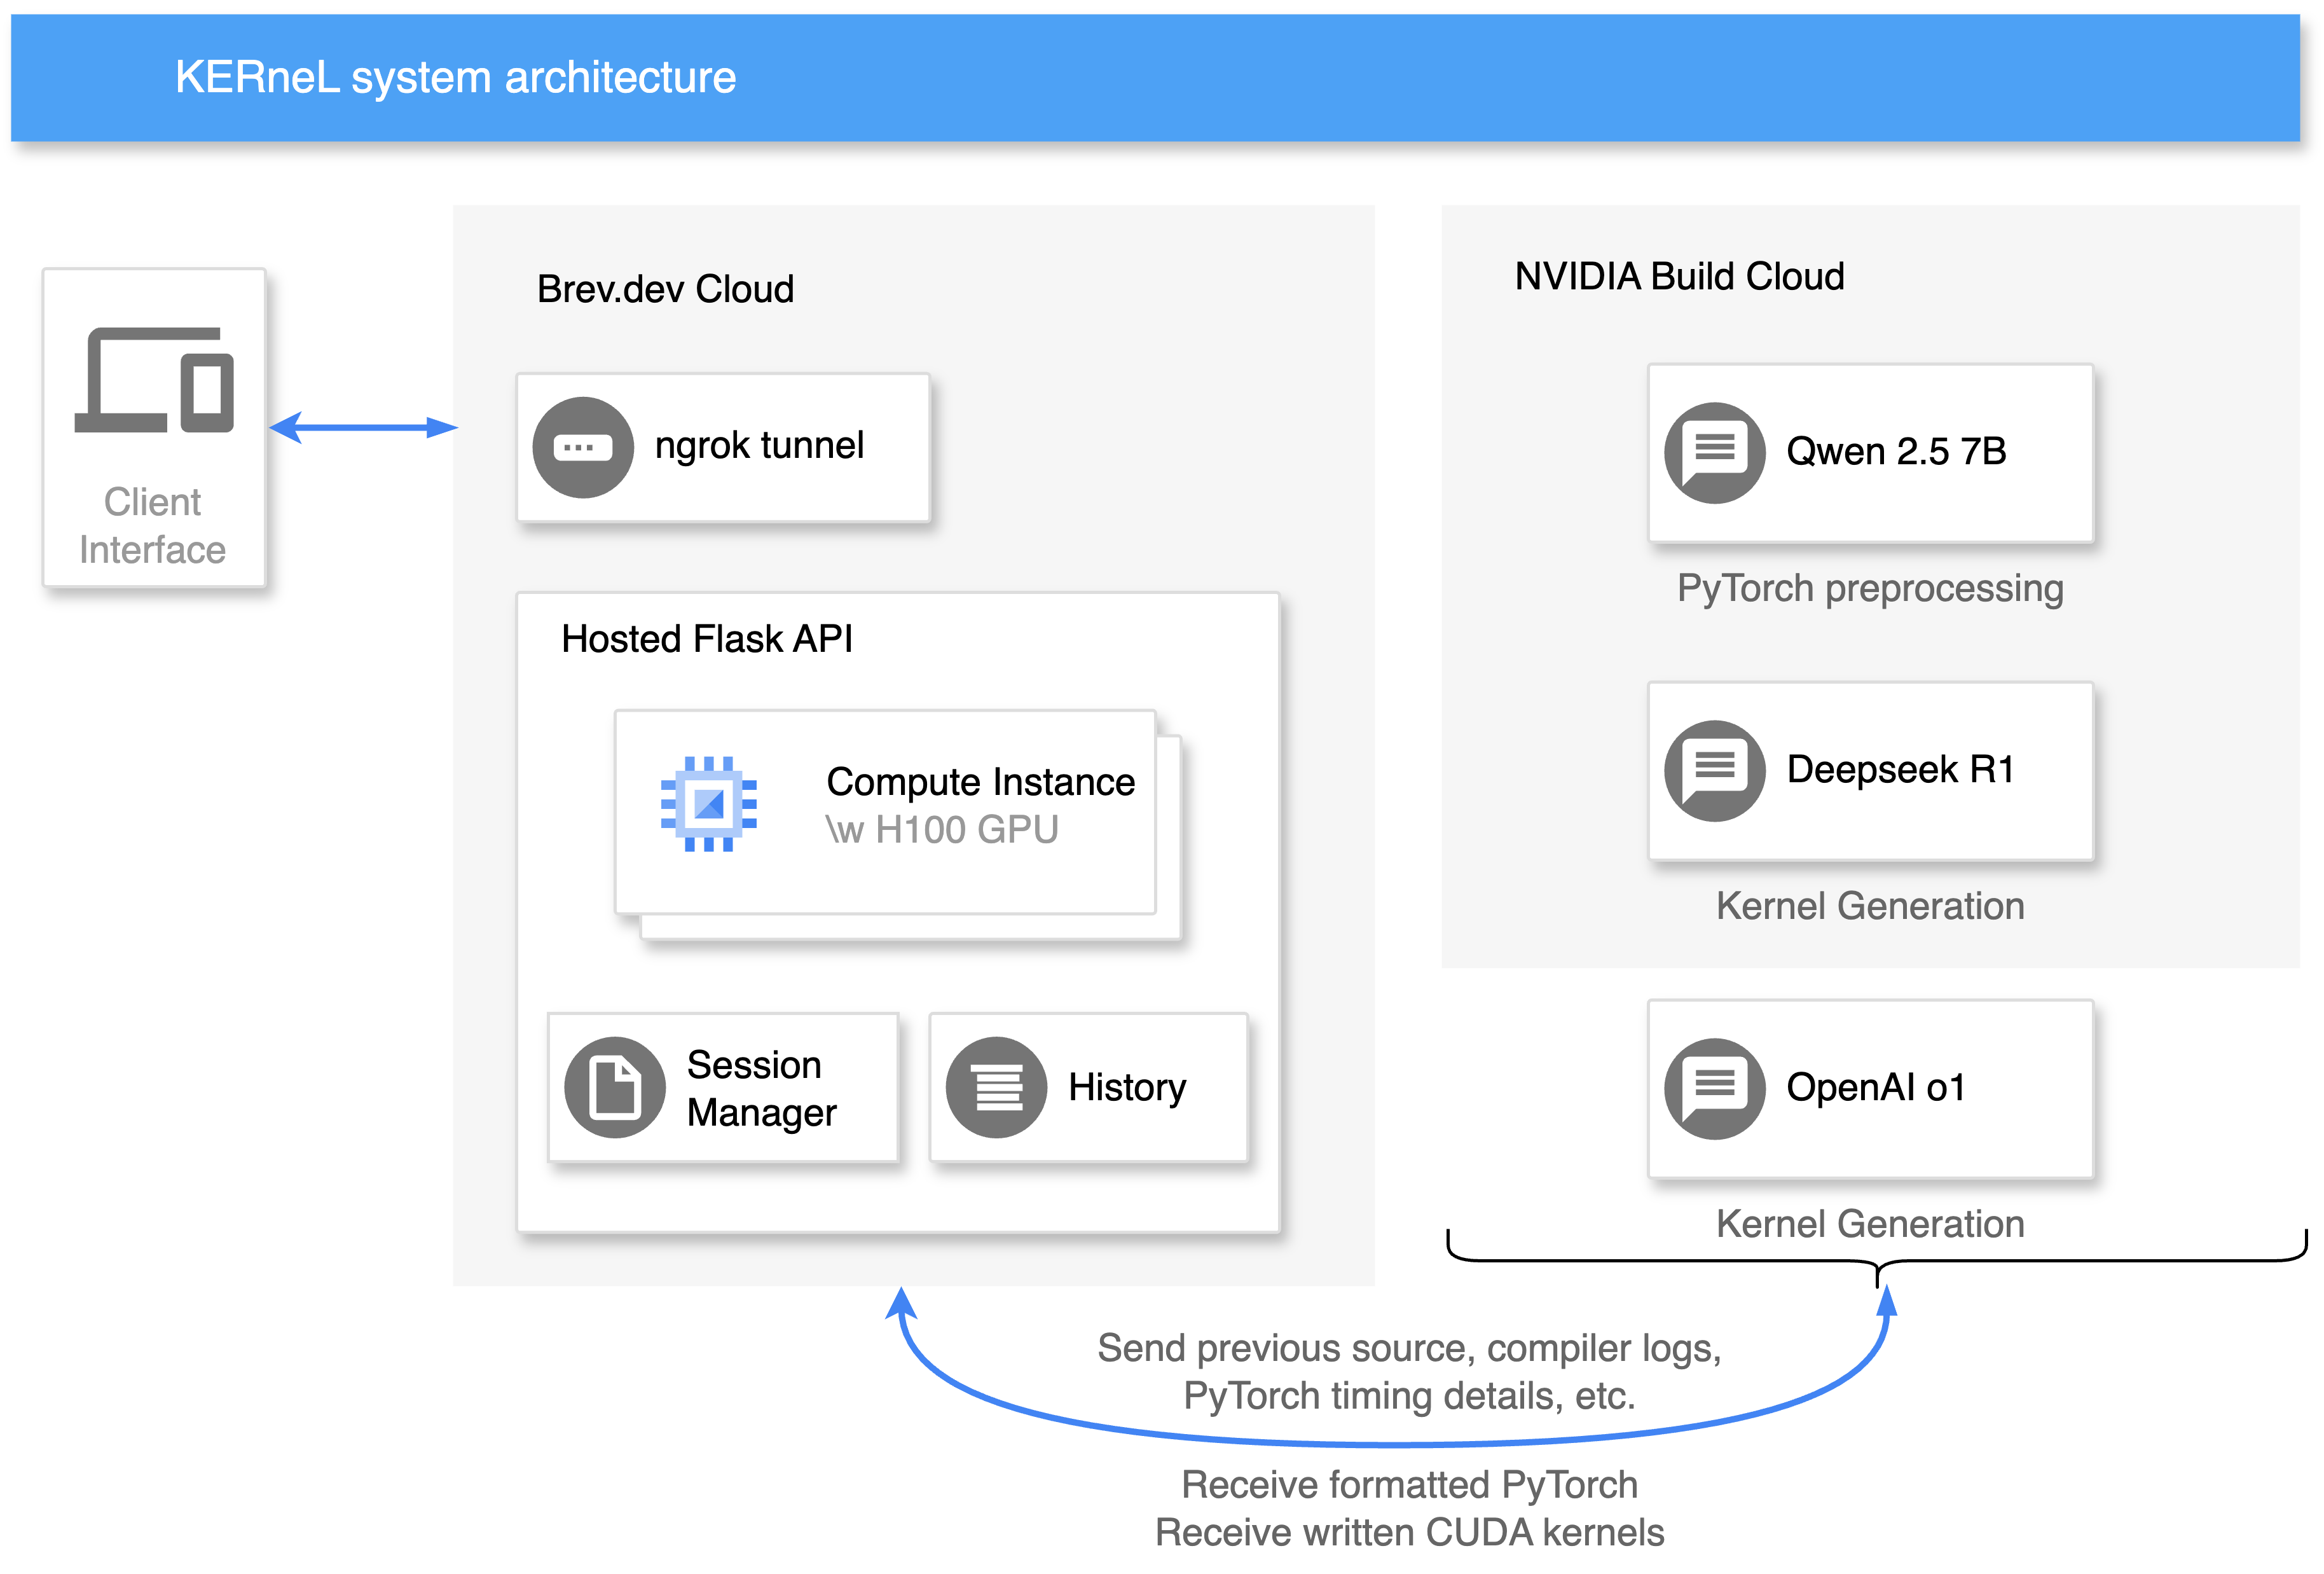
Task: Click the Hosted Flask API heading
Action: coord(706,638)
